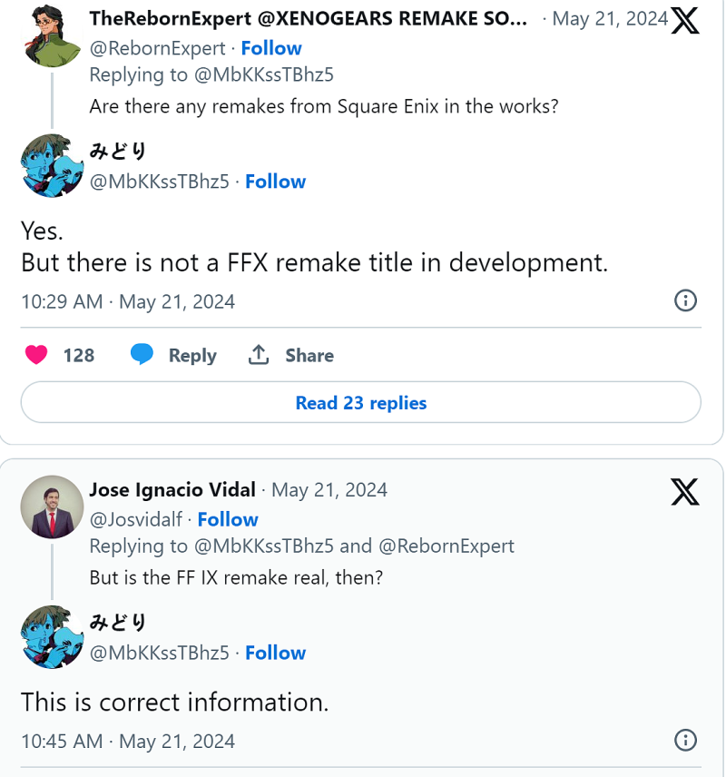This screenshot has height=777, width=726.
Task: Follow @MbKKssTBhz5 in the first tweet
Action: point(275,182)
